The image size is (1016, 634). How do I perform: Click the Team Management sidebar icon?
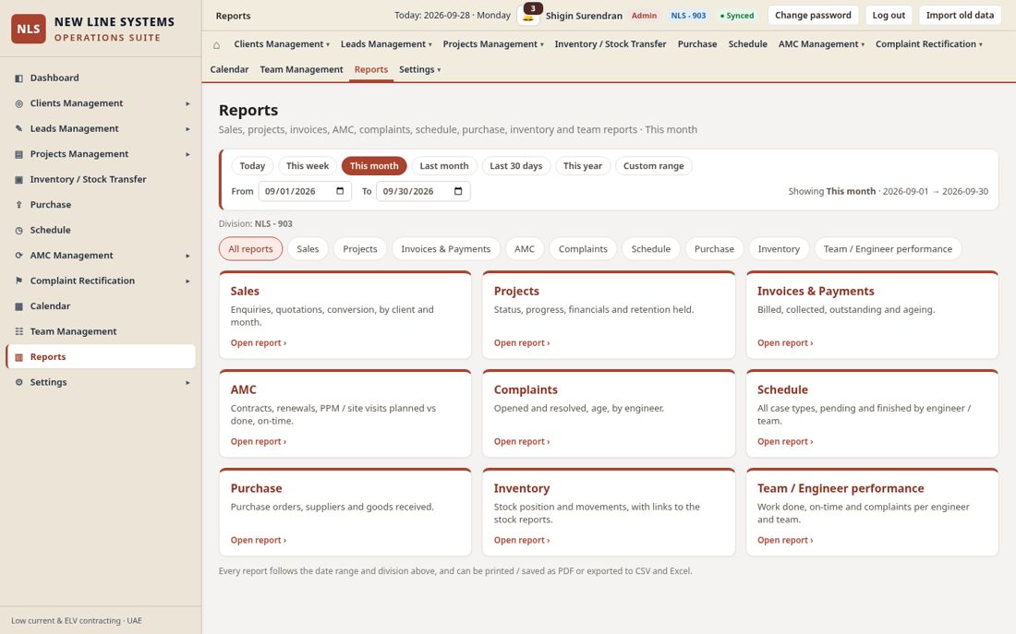[18, 331]
